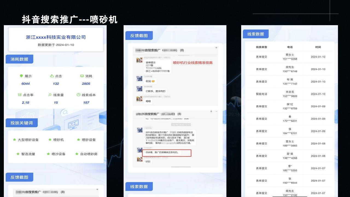Click the 房先生 150****6748 phone cell
This screenshot has width=350, height=197.
[x=290, y=69]
